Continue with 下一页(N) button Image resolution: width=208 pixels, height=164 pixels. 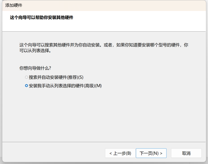click(x=151, y=153)
